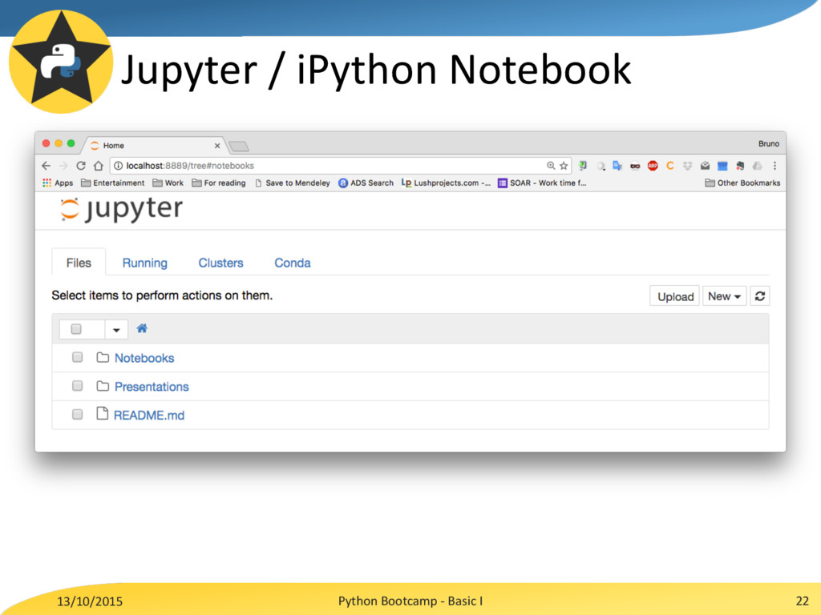Tick the select-all checkbox in list header
Image resolution: width=821 pixels, height=615 pixels.
(x=76, y=329)
